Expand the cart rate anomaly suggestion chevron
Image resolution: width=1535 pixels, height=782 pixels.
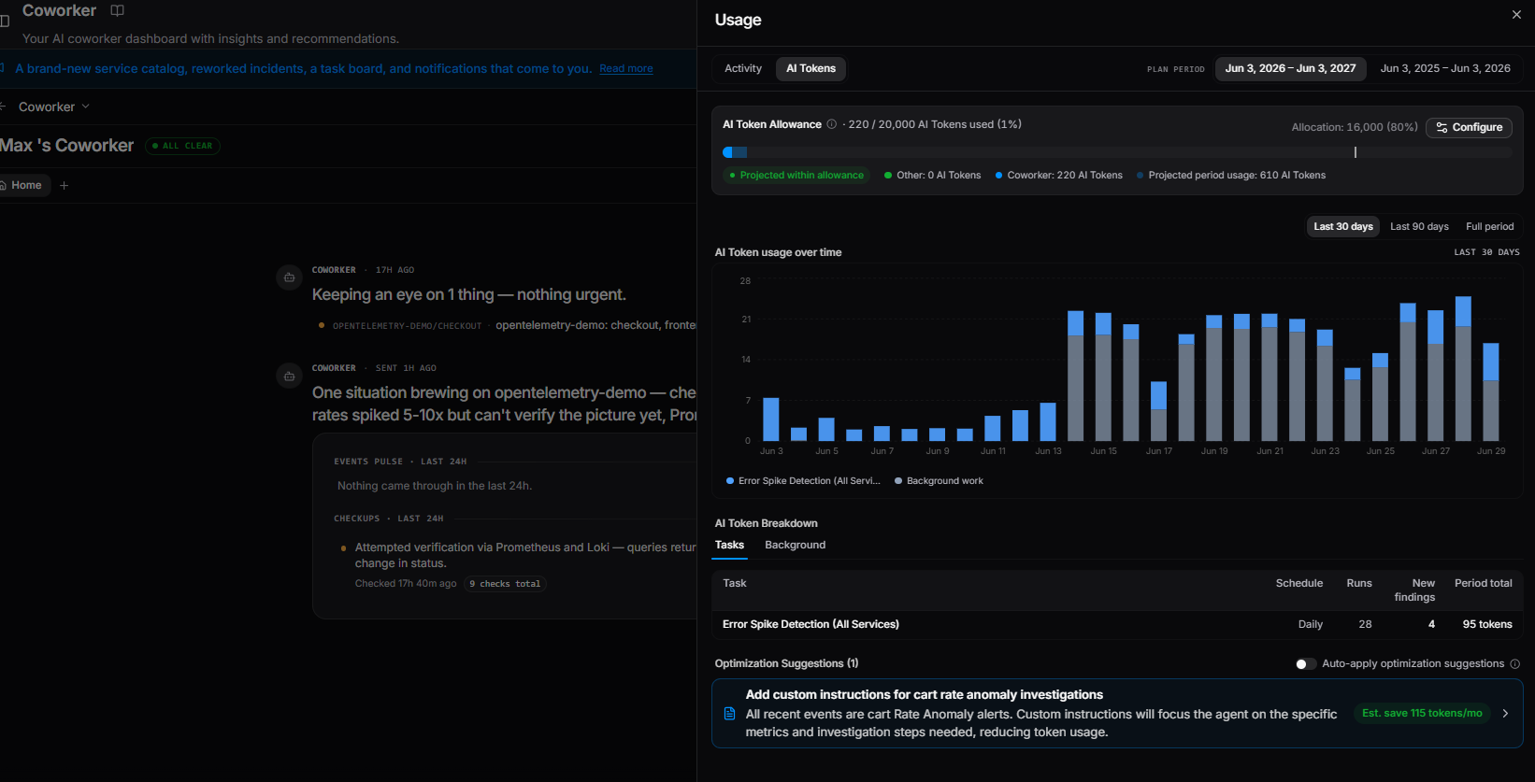coord(1505,714)
